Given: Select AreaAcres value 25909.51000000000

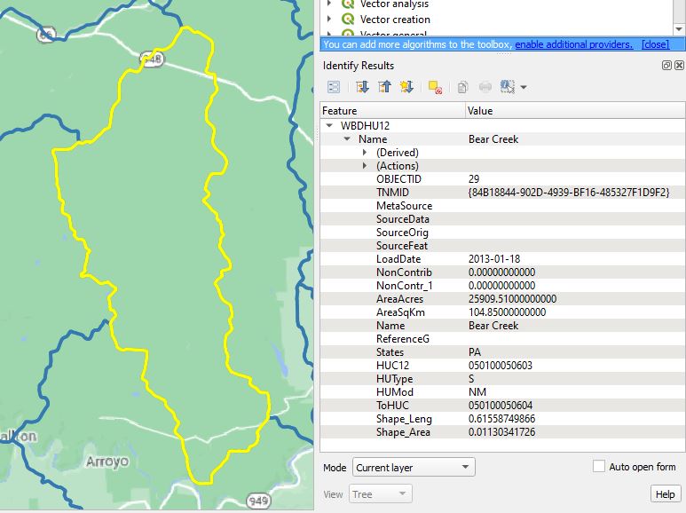Looking at the screenshot, I should tap(512, 299).
